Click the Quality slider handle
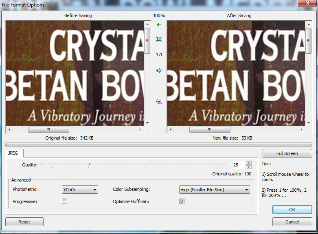 tap(89, 164)
